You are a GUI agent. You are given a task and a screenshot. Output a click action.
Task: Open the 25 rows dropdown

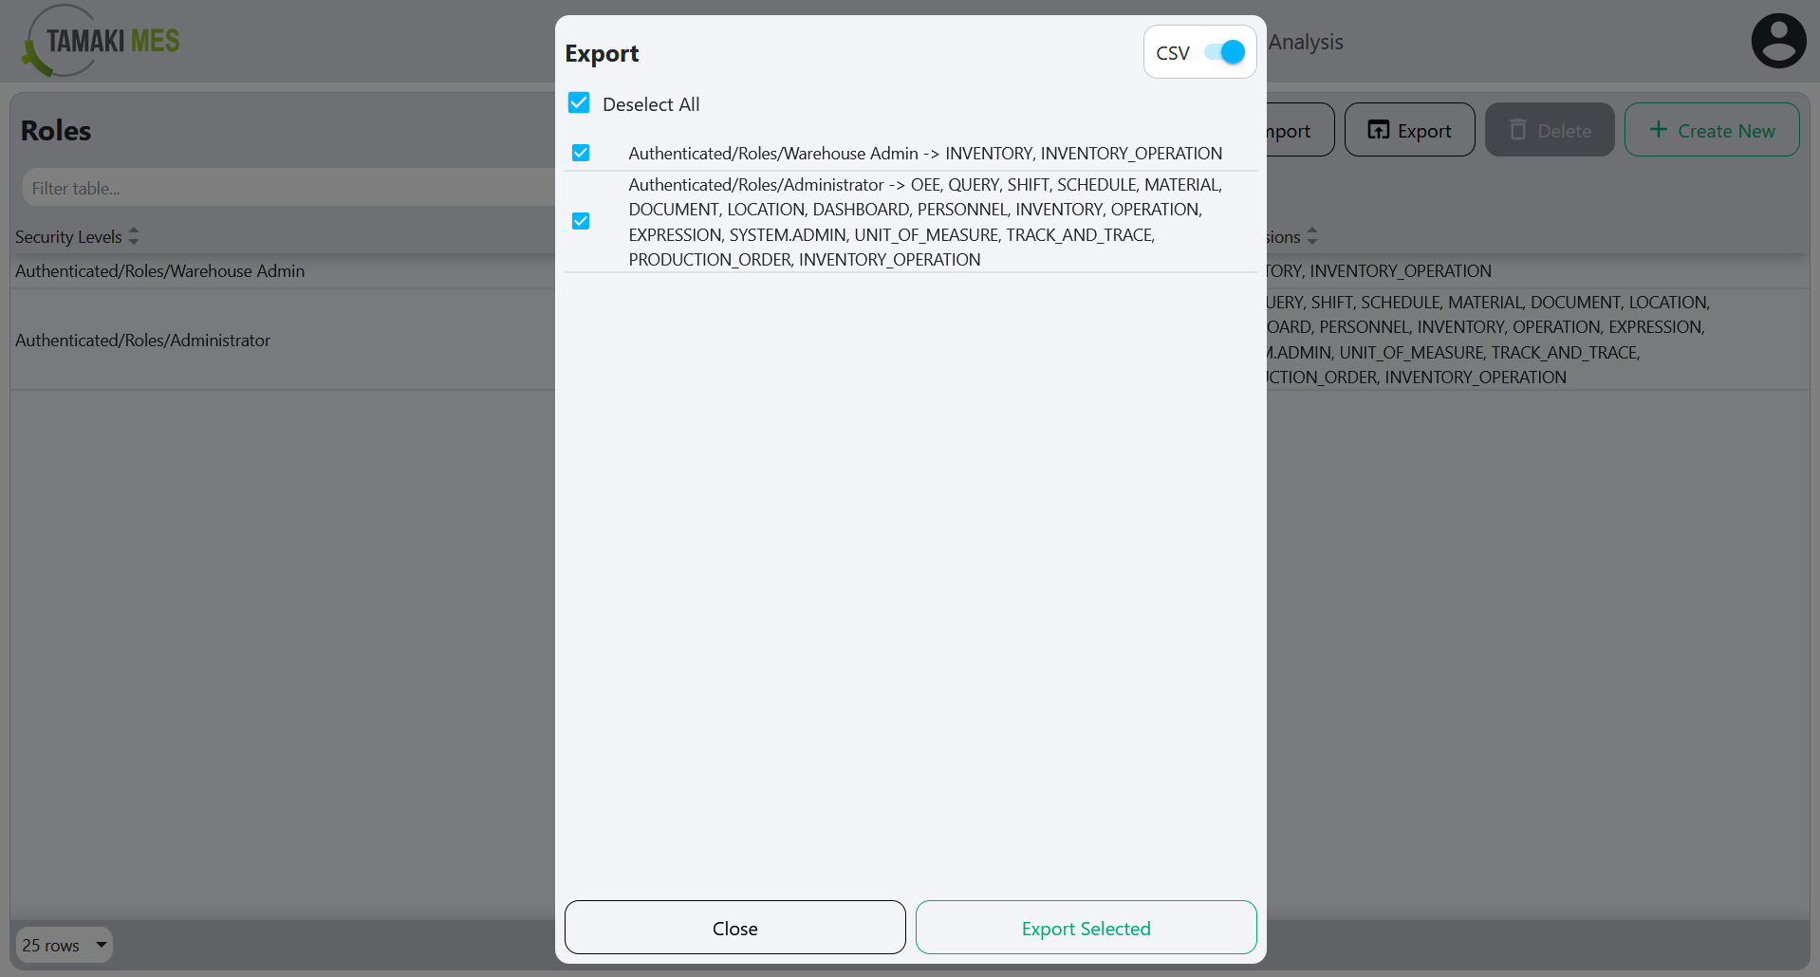62,945
